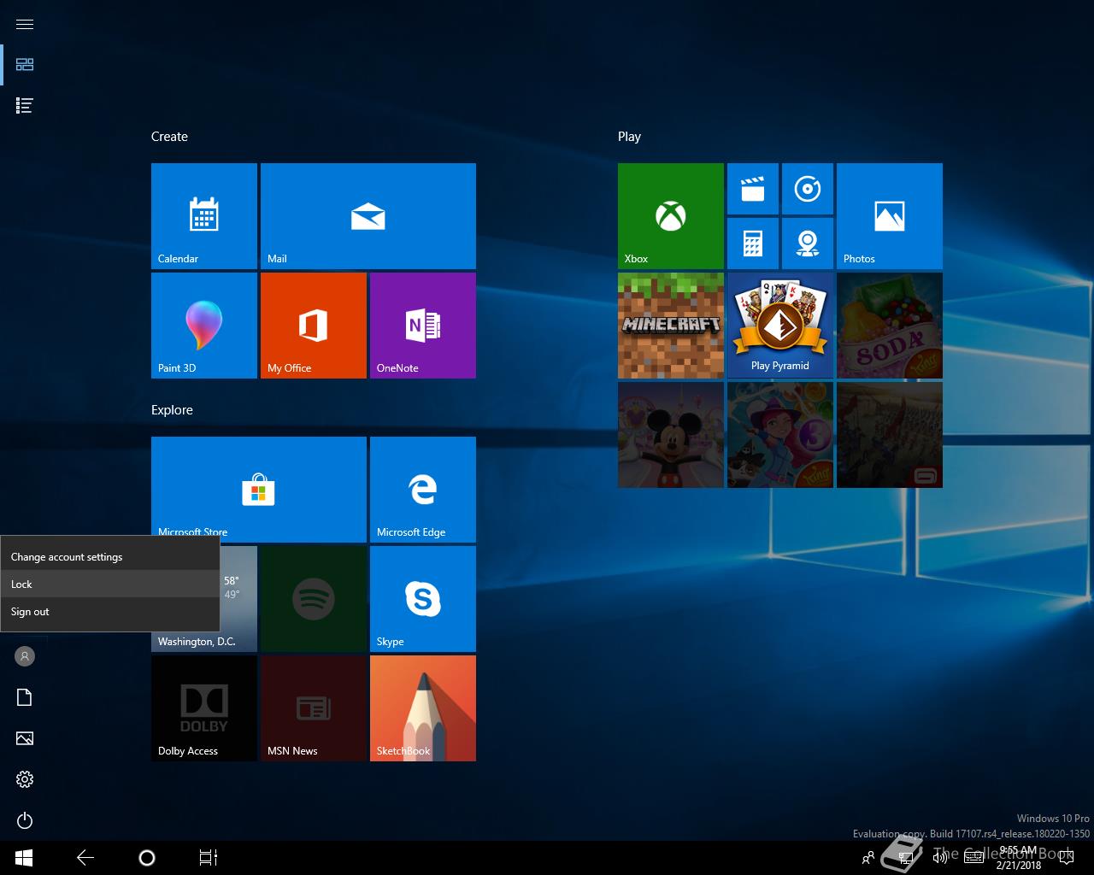Launch the SketchBook tile
1094x875 pixels.
pyautogui.click(x=423, y=708)
